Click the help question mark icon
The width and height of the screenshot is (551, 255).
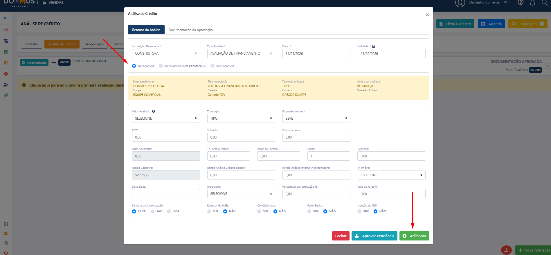(x=521, y=3)
